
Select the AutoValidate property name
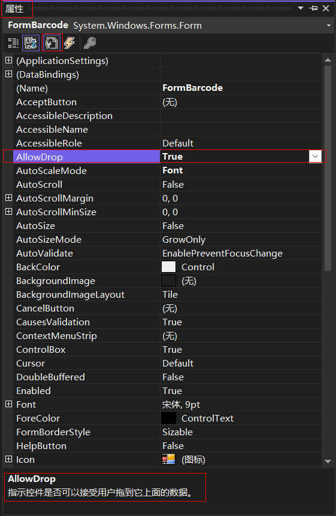44,254
